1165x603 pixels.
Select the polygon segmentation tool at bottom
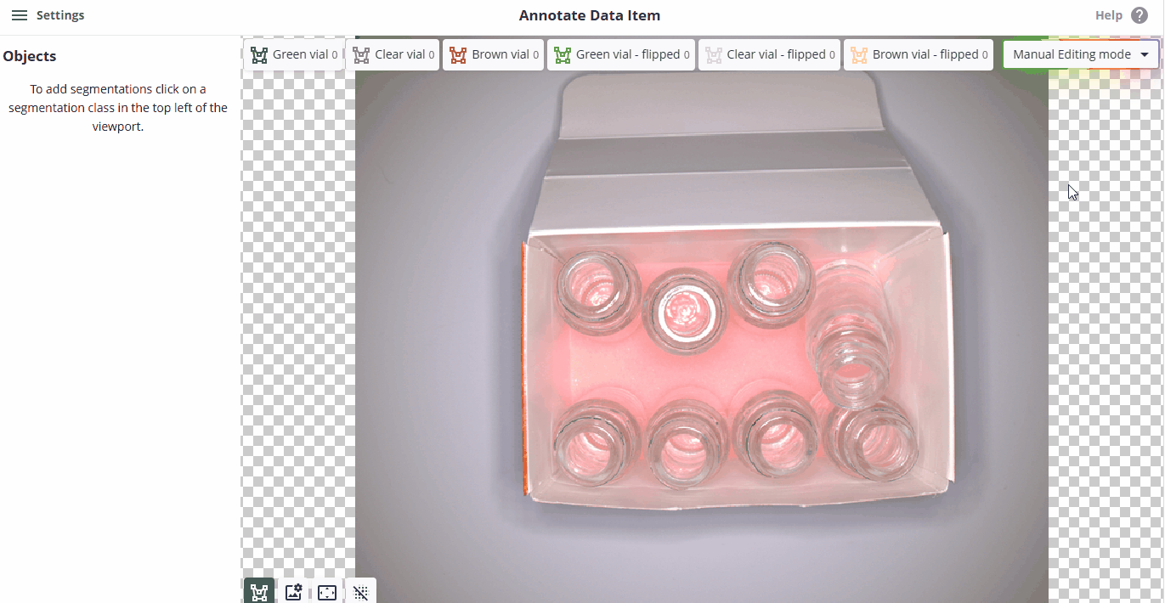tap(259, 592)
